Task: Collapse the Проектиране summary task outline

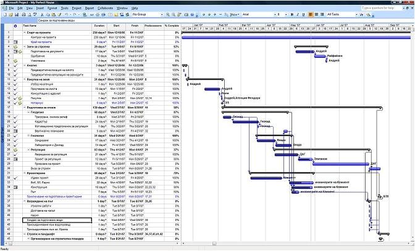Action: 25,173
